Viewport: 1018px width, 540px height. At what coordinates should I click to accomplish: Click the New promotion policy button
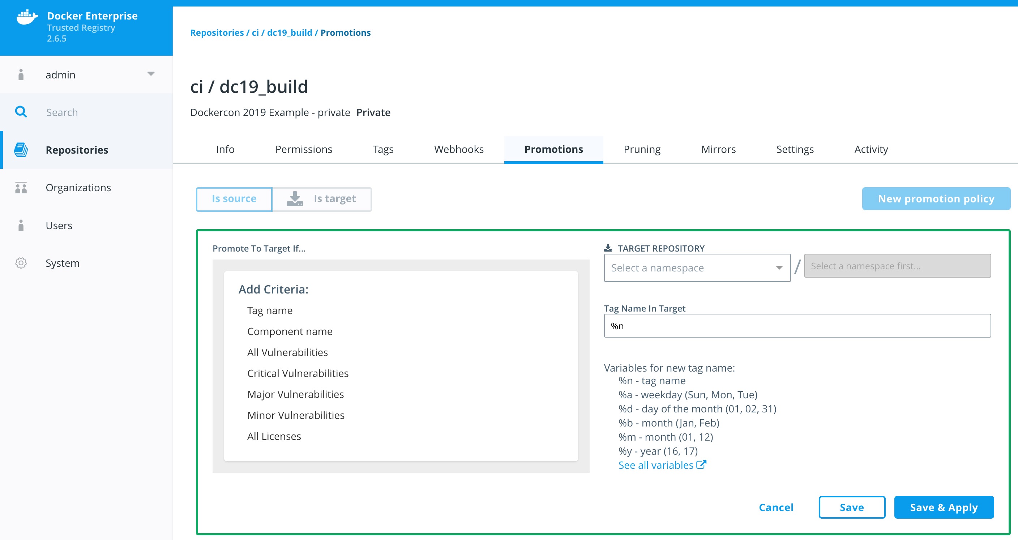tap(936, 199)
